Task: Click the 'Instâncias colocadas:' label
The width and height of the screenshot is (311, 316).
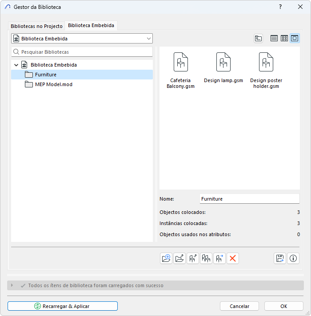Action: coord(183,223)
